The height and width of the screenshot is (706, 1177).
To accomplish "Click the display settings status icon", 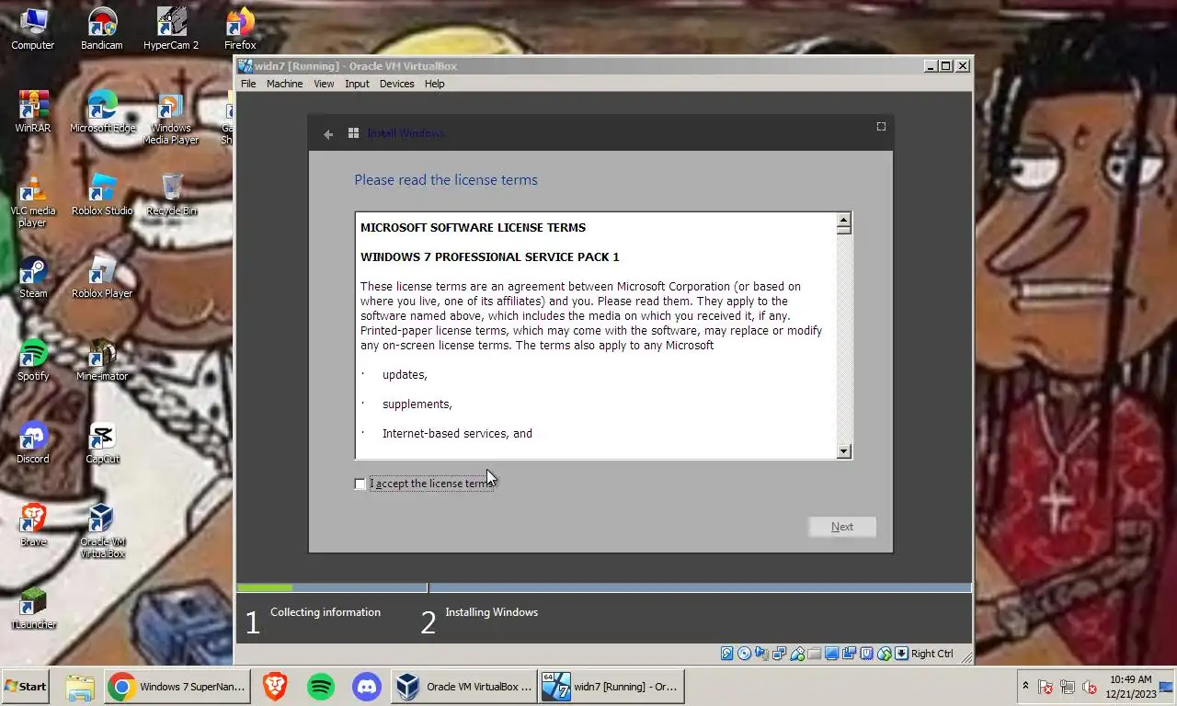I will point(831,654).
